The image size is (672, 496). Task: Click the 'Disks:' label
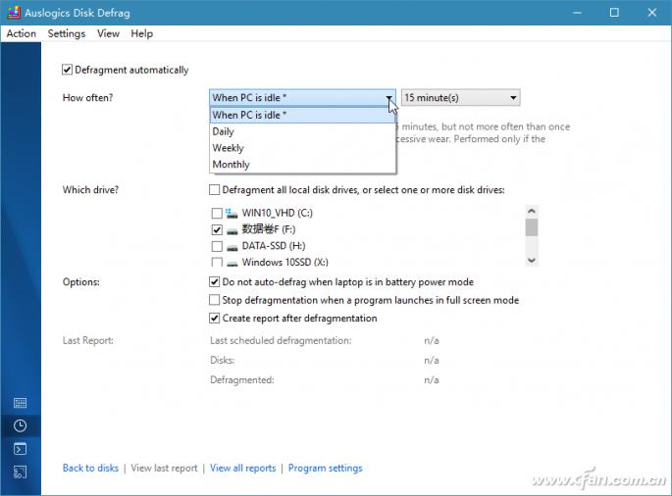(x=222, y=360)
